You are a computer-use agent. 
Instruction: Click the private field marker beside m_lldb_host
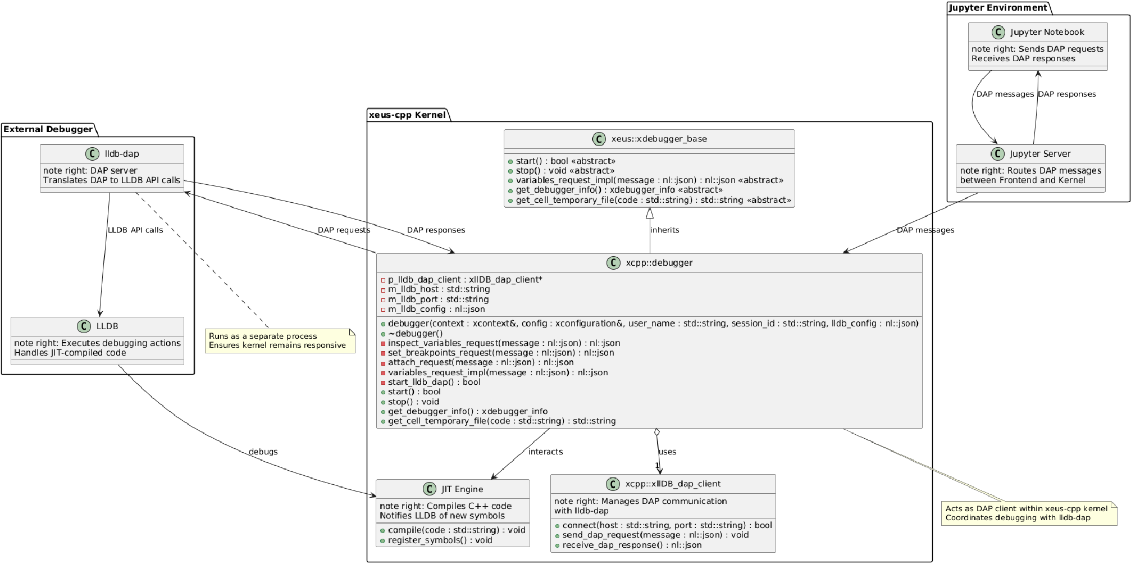[x=383, y=290]
